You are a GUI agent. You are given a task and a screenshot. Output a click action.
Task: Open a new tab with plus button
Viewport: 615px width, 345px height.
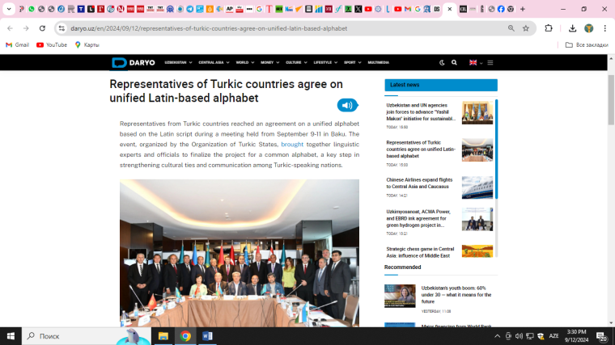523,9
